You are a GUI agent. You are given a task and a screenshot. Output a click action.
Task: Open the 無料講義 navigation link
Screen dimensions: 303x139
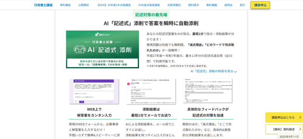click(x=212, y=5)
